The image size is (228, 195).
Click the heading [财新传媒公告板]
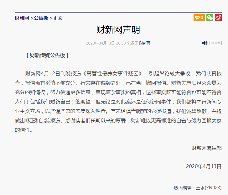click(47, 55)
